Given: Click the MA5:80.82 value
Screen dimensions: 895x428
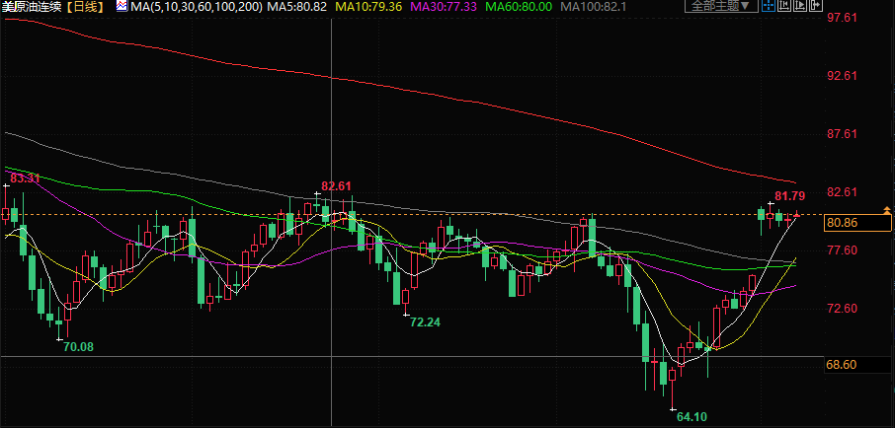Looking at the screenshot, I should pos(296,8).
